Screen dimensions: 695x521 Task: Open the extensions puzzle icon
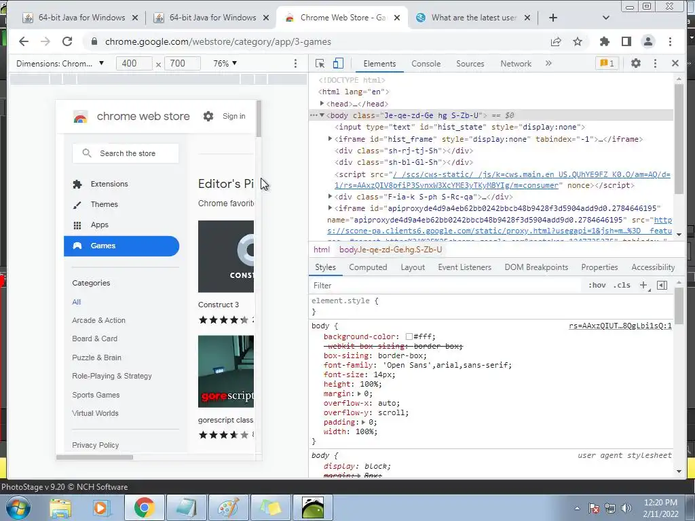coord(605,41)
